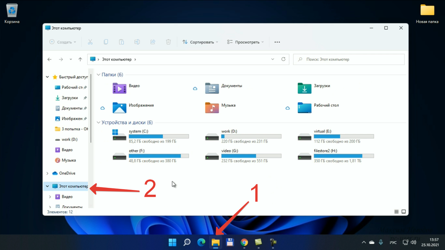Open taskbar Search magnifier
The image size is (445, 250).
(187, 242)
